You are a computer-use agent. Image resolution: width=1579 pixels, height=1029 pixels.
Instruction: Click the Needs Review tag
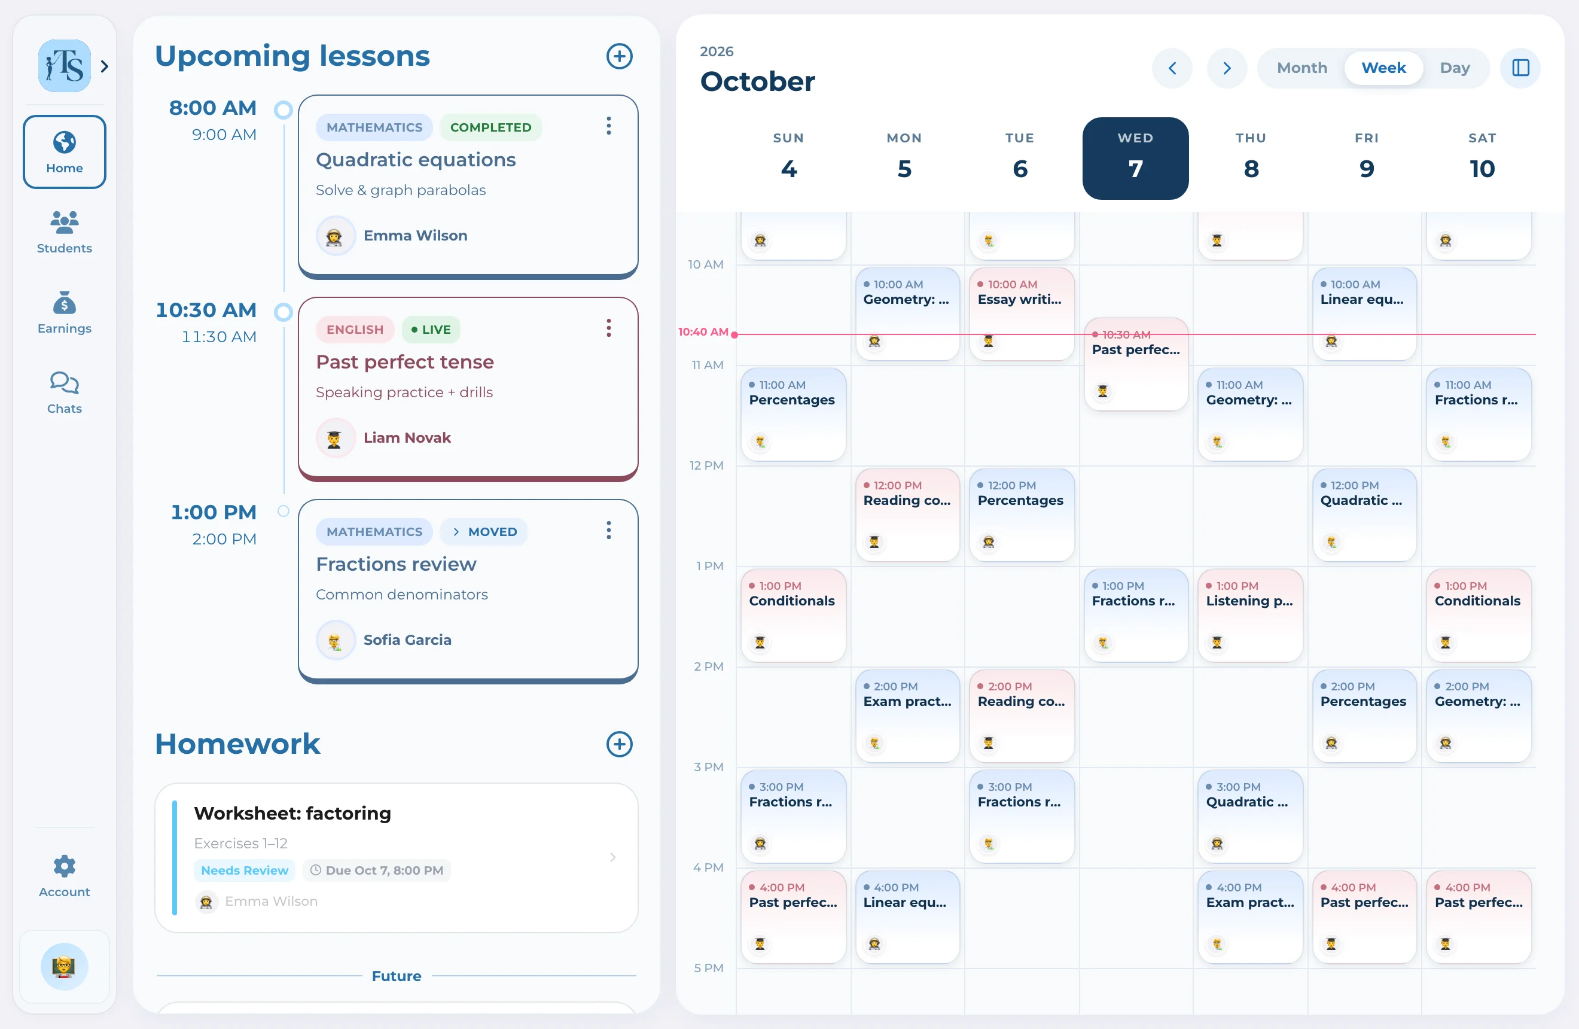(244, 870)
